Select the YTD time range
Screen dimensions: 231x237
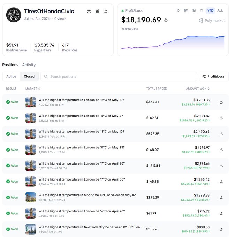pyautogui.click(x=210, y=10)
